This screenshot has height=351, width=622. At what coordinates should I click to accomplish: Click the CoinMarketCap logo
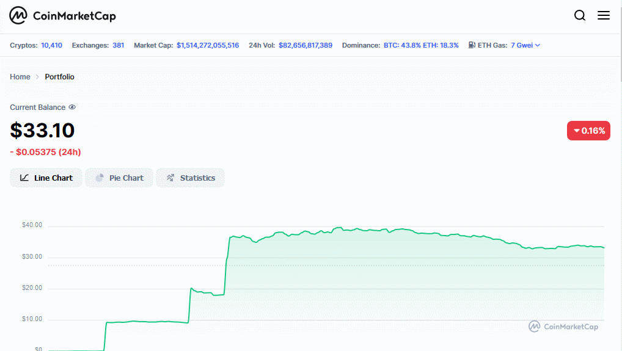63,16
